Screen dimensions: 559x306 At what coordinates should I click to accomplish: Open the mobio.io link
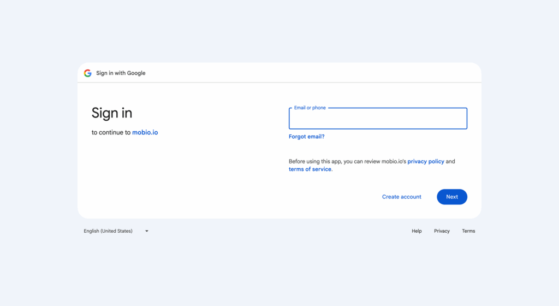pos(145,132)
